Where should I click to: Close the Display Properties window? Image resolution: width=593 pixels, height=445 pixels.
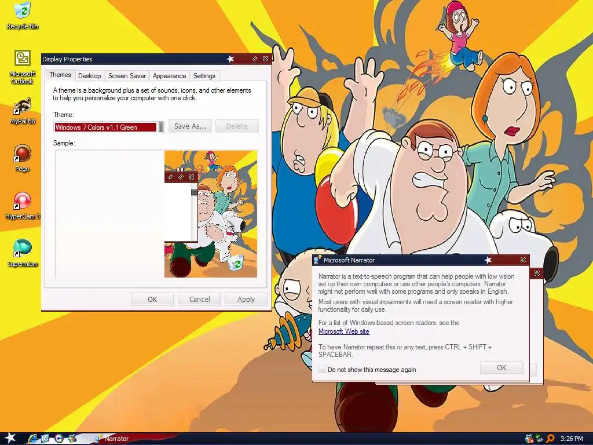click(265, 59)
